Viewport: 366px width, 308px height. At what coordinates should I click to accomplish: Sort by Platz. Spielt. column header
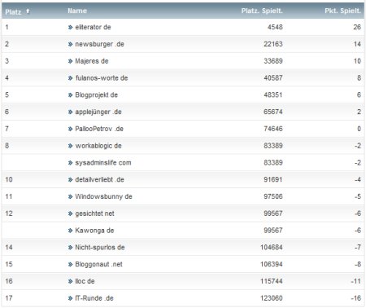coord(262,11)
